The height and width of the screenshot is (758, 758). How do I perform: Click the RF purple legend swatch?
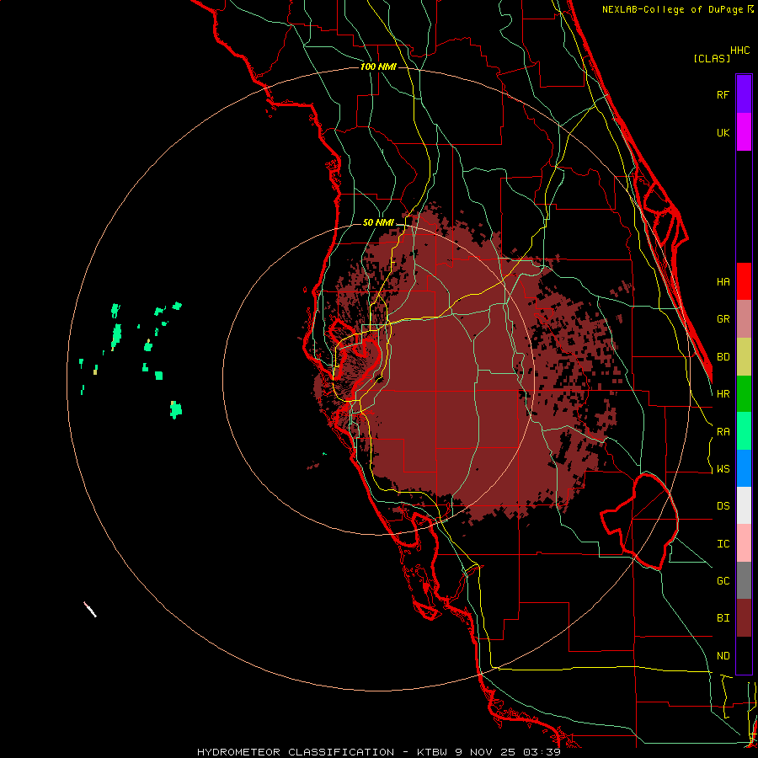point(744,94)
